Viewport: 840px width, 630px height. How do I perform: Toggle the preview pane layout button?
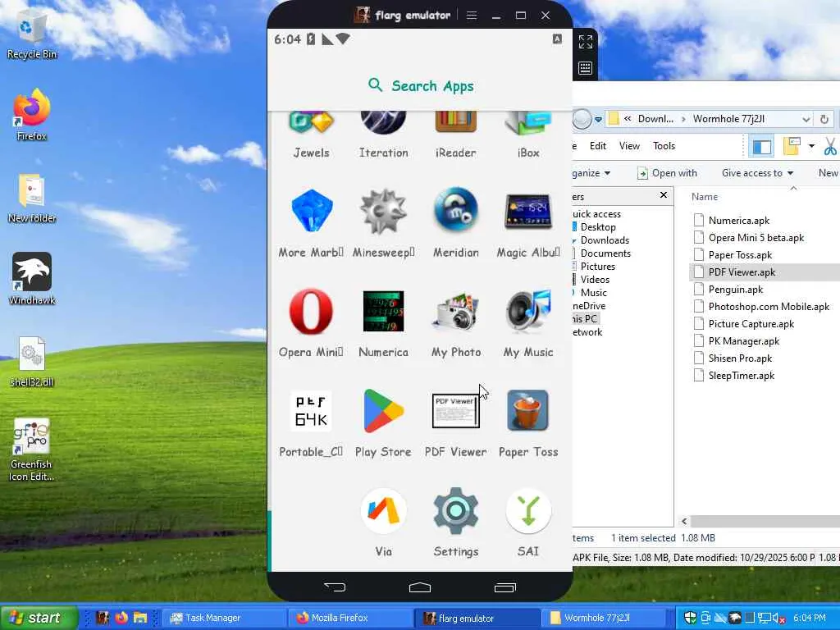[x=762, y=146]
